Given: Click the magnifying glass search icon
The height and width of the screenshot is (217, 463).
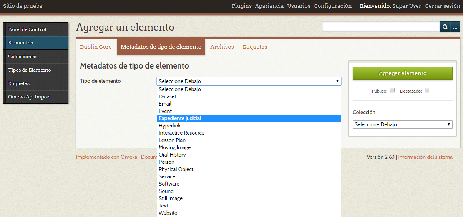Looking at the screenshot, I should (x=445, y=27).
